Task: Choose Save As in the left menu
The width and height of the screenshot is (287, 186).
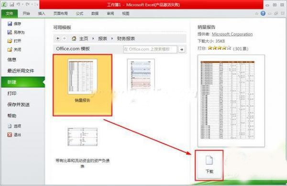Action: (16, 33)
